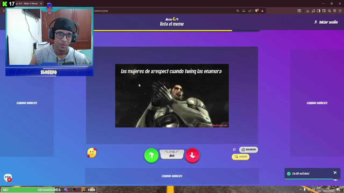Save the meme with Guardar
The image size is (344, 193).
[x=241, y=157]
